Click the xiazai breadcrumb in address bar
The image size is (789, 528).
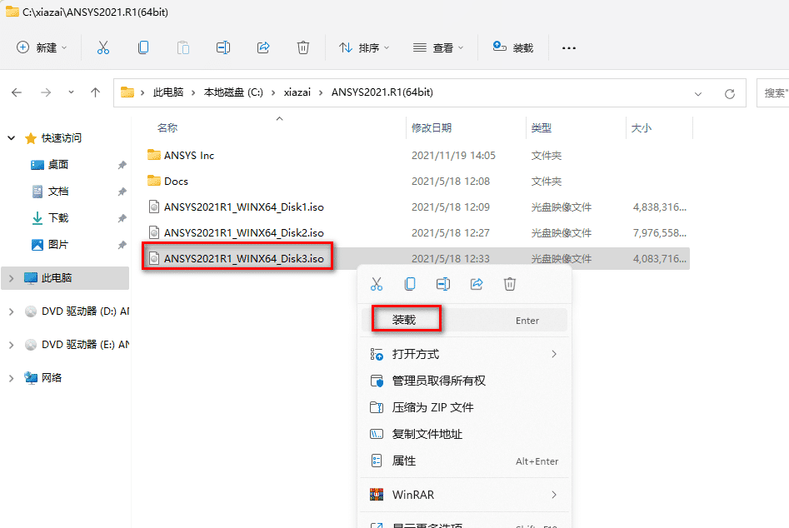coord(296,92)
